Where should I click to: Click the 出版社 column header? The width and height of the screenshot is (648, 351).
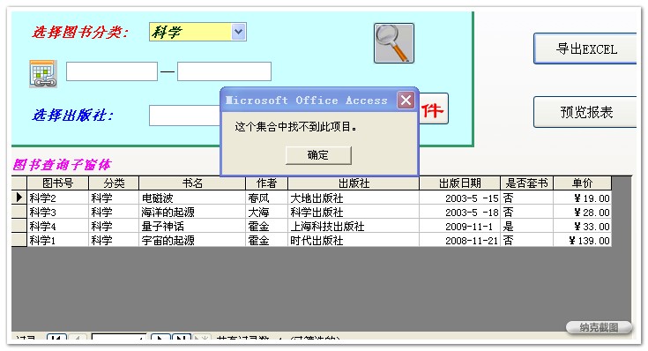(x=354, y=183)
